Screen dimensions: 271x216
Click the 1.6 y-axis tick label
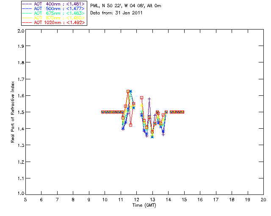tap(21, 96)
